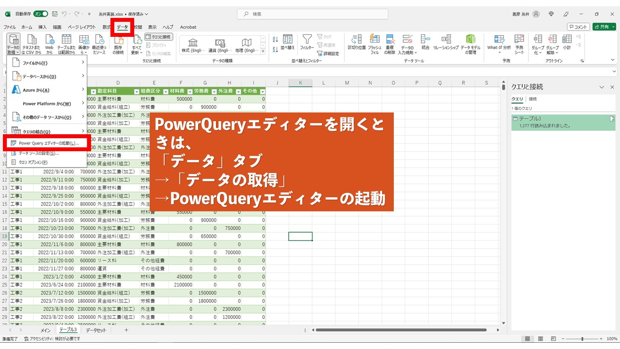Click the コメント button
Viewport: 620px width, 349px height.
tap(578, 27)
